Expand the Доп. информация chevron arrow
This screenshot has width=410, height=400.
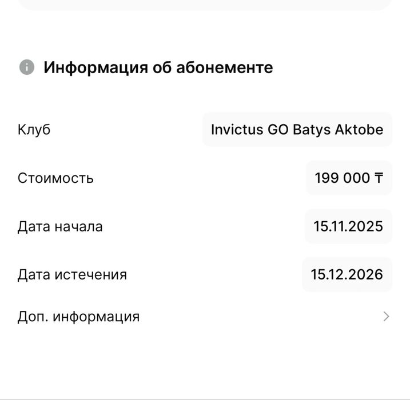pos(387,317)
